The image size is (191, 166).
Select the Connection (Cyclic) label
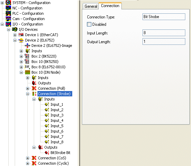[x=54, y=163]
